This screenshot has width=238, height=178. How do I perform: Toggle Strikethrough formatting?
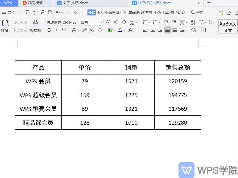(x=74, y=30)
